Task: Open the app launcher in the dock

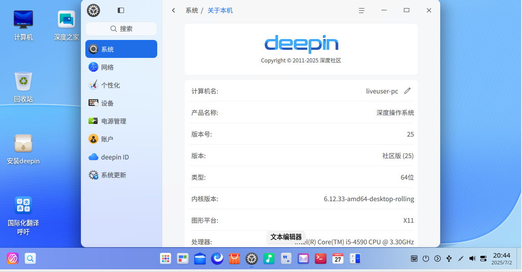Action: click(165, 259)
